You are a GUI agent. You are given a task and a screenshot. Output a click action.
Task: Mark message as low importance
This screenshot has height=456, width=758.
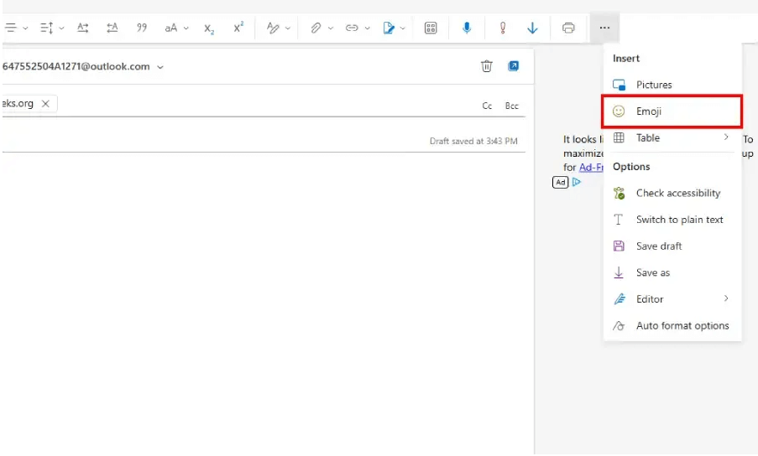click(x=532, y=28)
